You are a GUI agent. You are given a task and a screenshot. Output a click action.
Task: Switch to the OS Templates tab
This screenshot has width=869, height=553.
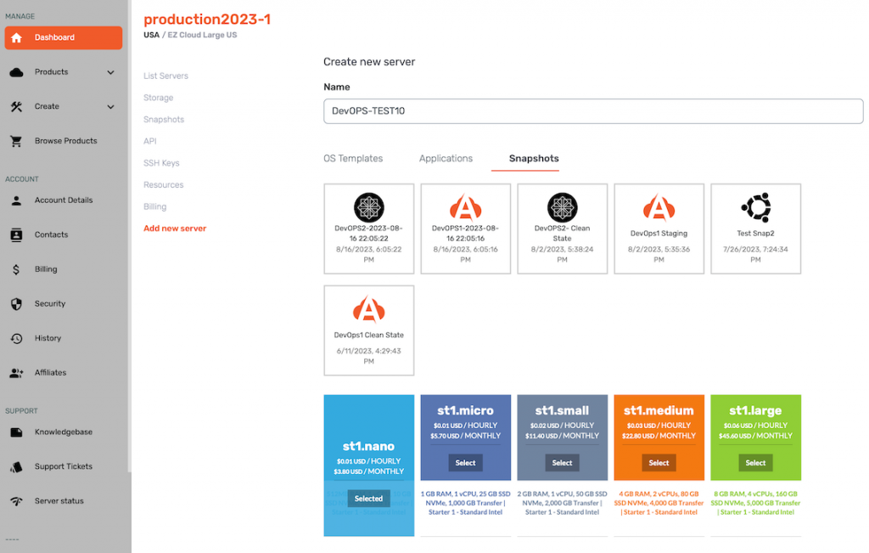click(x=353, y=159)
